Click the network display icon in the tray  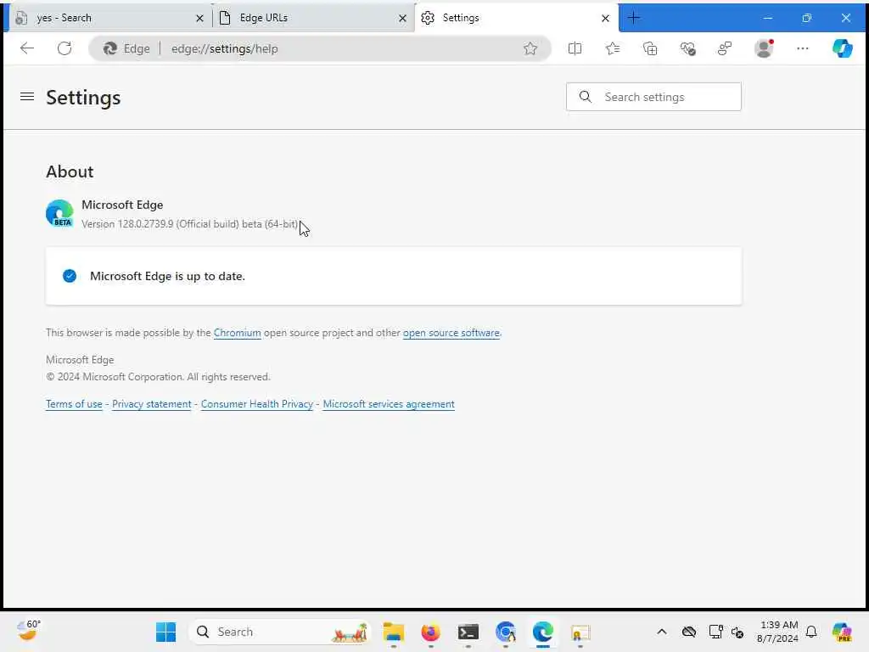coord(715,632)
